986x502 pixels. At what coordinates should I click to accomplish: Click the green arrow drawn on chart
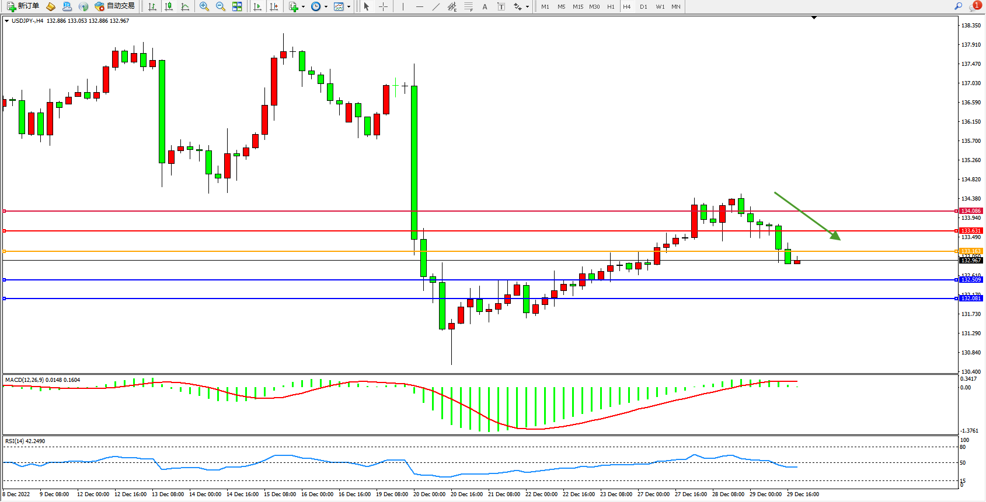click(x=807, y=216)
